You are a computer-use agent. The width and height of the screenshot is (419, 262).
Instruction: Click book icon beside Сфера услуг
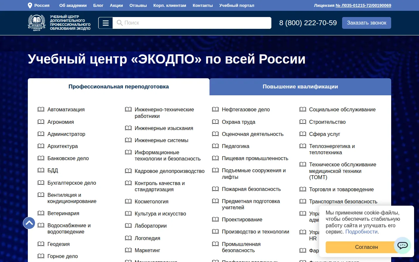click(303, 134)
